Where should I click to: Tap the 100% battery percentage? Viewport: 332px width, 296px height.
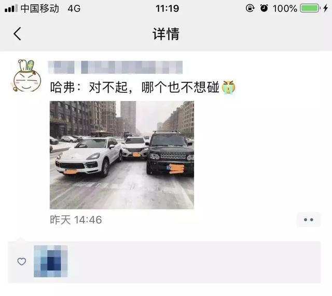pyautogui.click(x=285, y=9)
